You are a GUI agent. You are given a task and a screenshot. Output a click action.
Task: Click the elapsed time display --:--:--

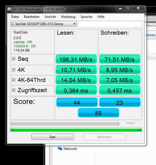coord(130,123)
